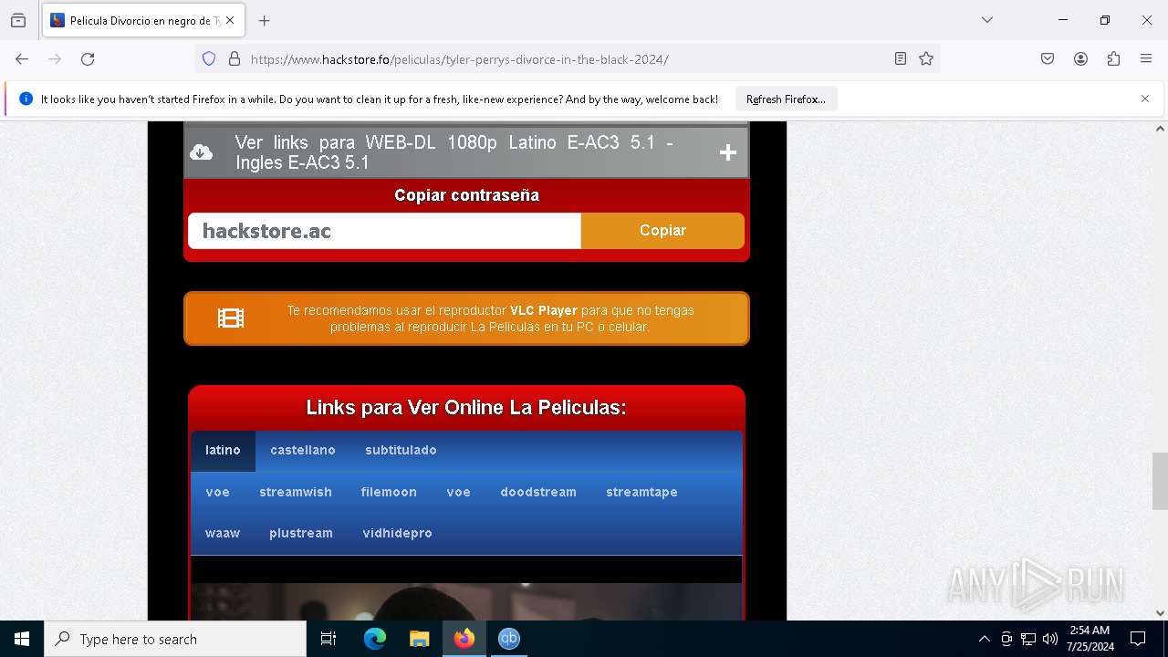Toggle reader view icon
The height and width of the screenshot is (657, 1168).
coord(901,59)
